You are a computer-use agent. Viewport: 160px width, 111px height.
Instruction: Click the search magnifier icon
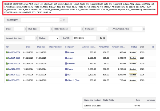[x=101, y=38]
